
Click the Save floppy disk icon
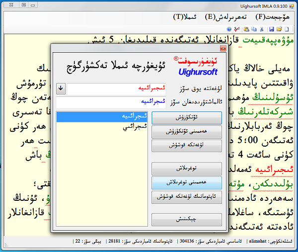click(x=272, y=29)
